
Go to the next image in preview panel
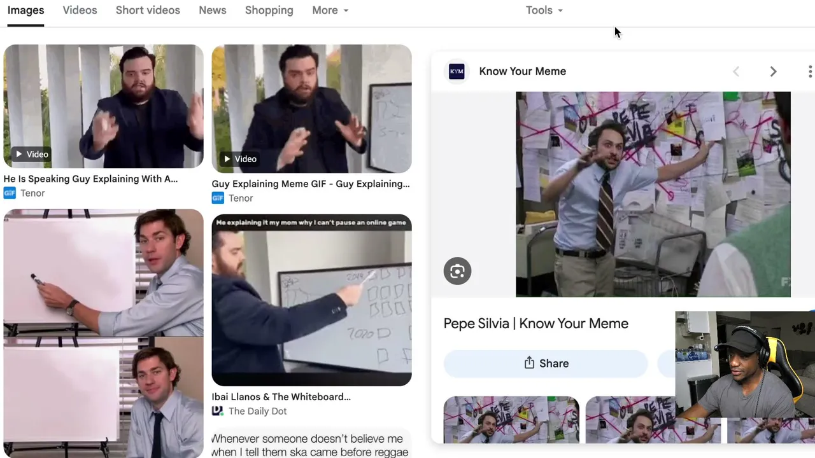(773, 71)
